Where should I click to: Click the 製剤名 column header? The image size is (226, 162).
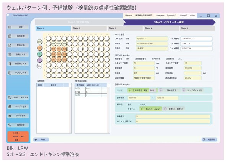pos(54,85)
